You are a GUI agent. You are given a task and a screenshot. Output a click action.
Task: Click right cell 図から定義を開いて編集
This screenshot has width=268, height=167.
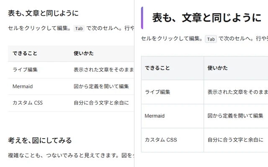point(235,116)
